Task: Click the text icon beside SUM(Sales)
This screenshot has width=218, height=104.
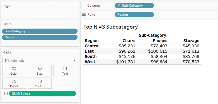Action: click(x=6, y=94)
